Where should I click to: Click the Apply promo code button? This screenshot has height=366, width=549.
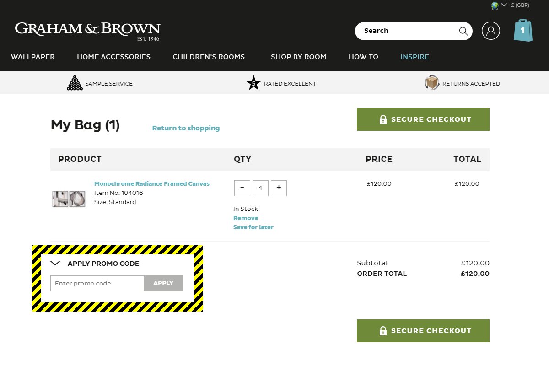point(163,283)
